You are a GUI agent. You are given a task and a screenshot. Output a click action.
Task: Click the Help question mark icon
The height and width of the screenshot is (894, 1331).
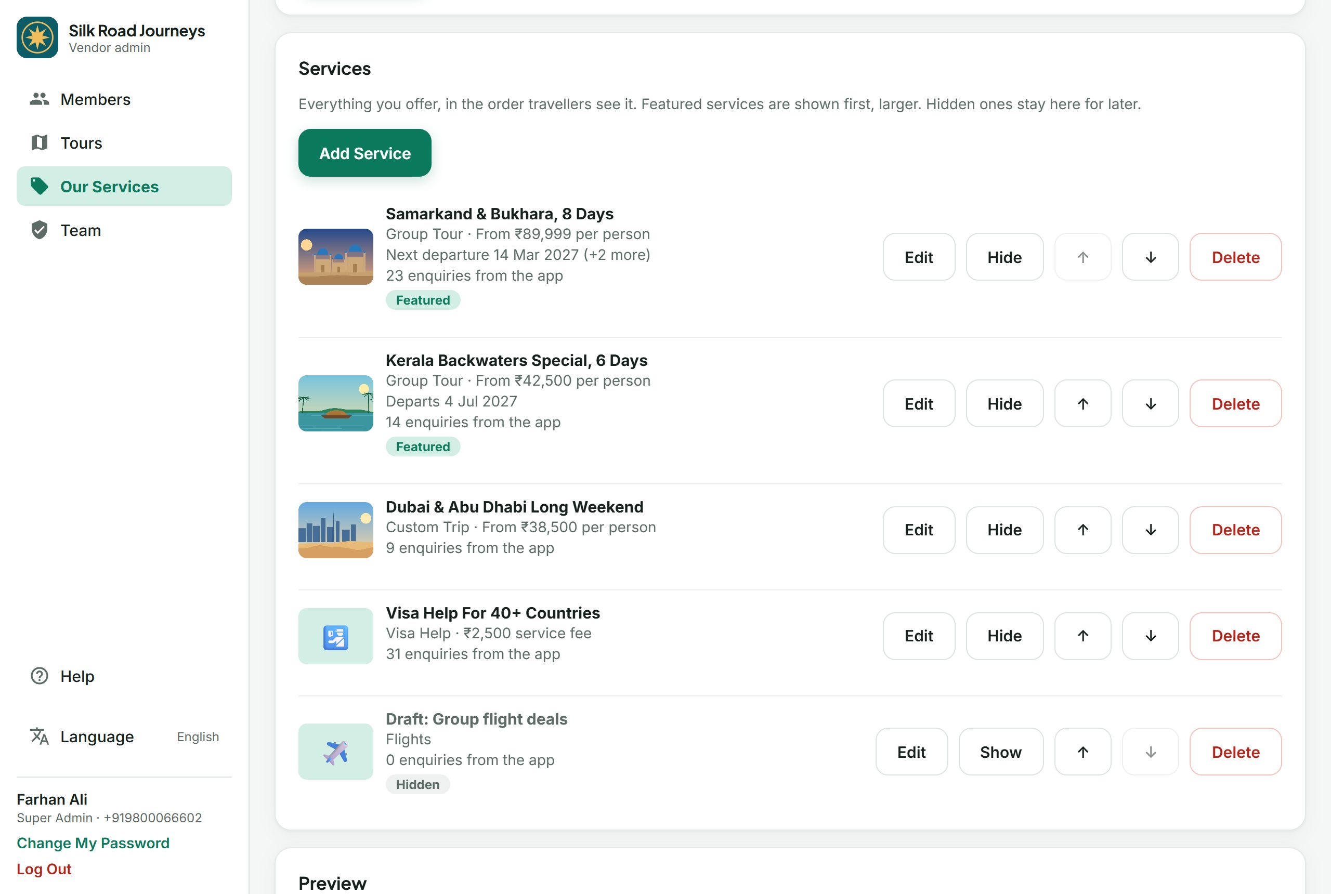40,676
